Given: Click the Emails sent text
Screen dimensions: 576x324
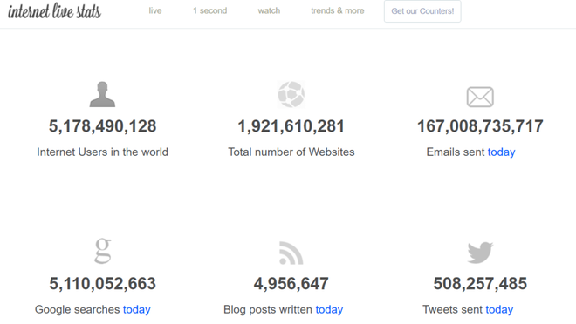Looking at the screenshot, I should click(456, 152).
